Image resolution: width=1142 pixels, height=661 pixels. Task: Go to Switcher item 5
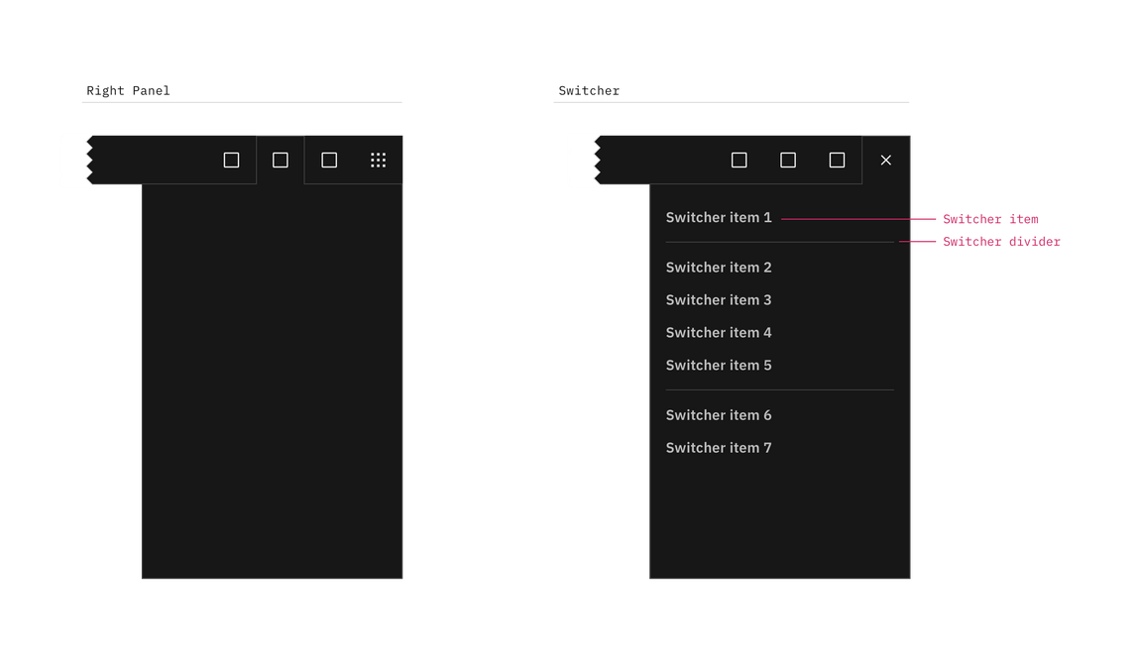[719, 366]
